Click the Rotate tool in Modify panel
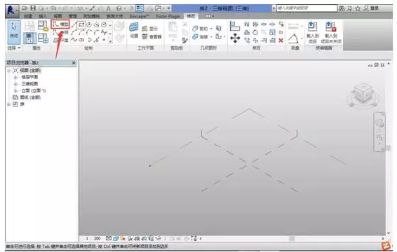This screenshot has width=397, height=252. tap(255, 32)
